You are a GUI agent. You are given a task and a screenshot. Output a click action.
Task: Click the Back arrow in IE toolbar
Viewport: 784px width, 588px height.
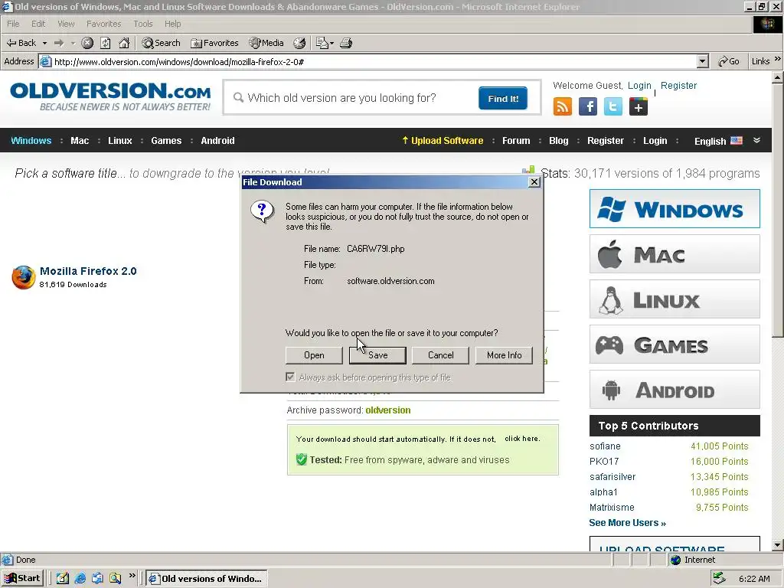21,43
